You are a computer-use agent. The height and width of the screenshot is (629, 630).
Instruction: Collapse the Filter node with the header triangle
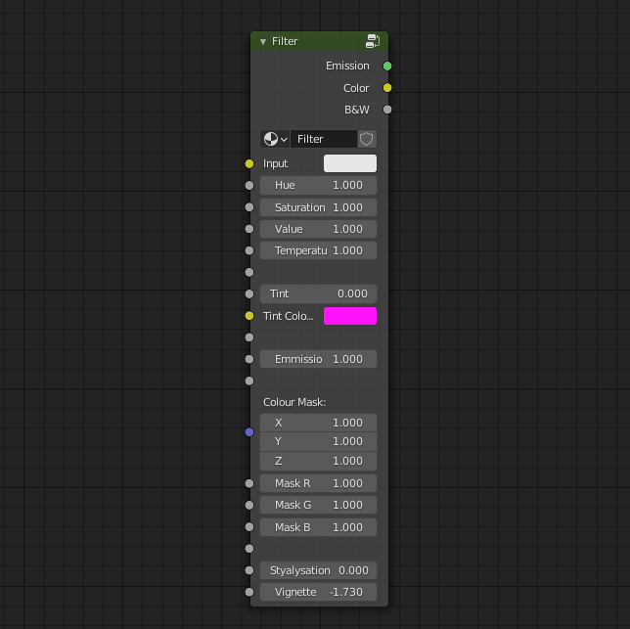263,42
